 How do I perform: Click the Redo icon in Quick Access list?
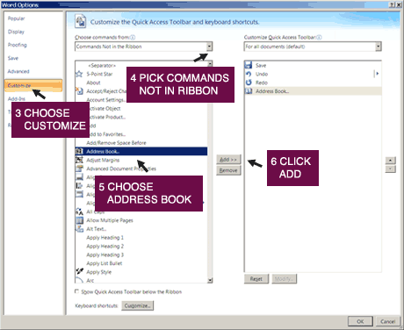coord(249,82)
